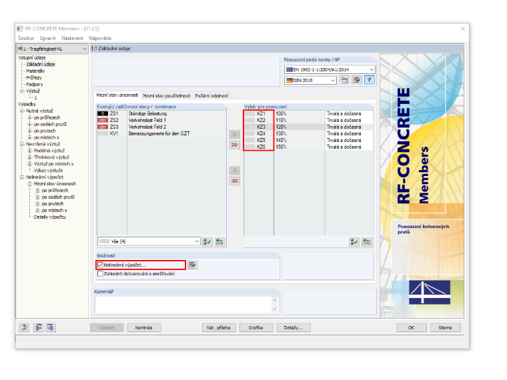
Task: Close the RF-CONCRETE Members window
Action: pos(463,29)
